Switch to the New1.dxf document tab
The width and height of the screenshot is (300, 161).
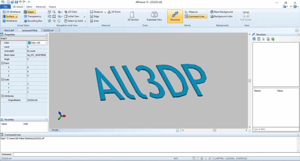tap(9, 30)
